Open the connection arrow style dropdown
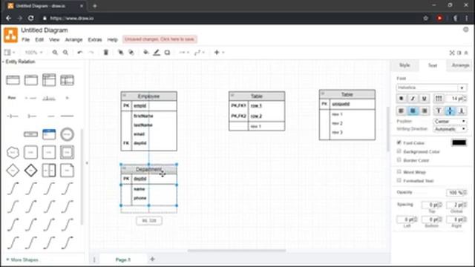The height and width of the screenshot is (267, 475). pyautogui.click(x=183, y=53)
